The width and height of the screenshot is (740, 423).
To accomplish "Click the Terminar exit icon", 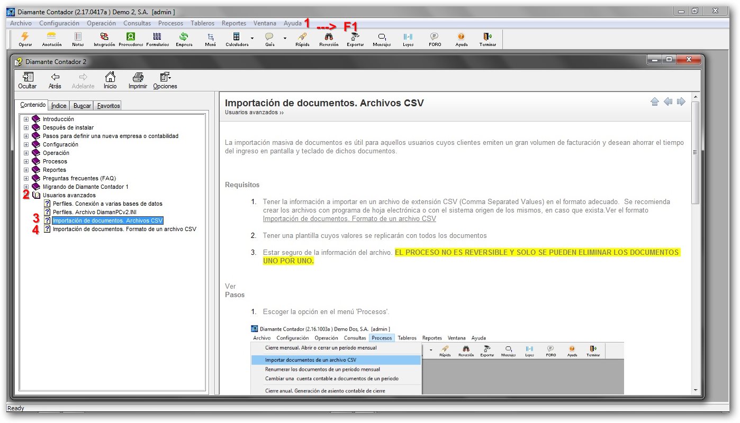I will pos(488,36).
